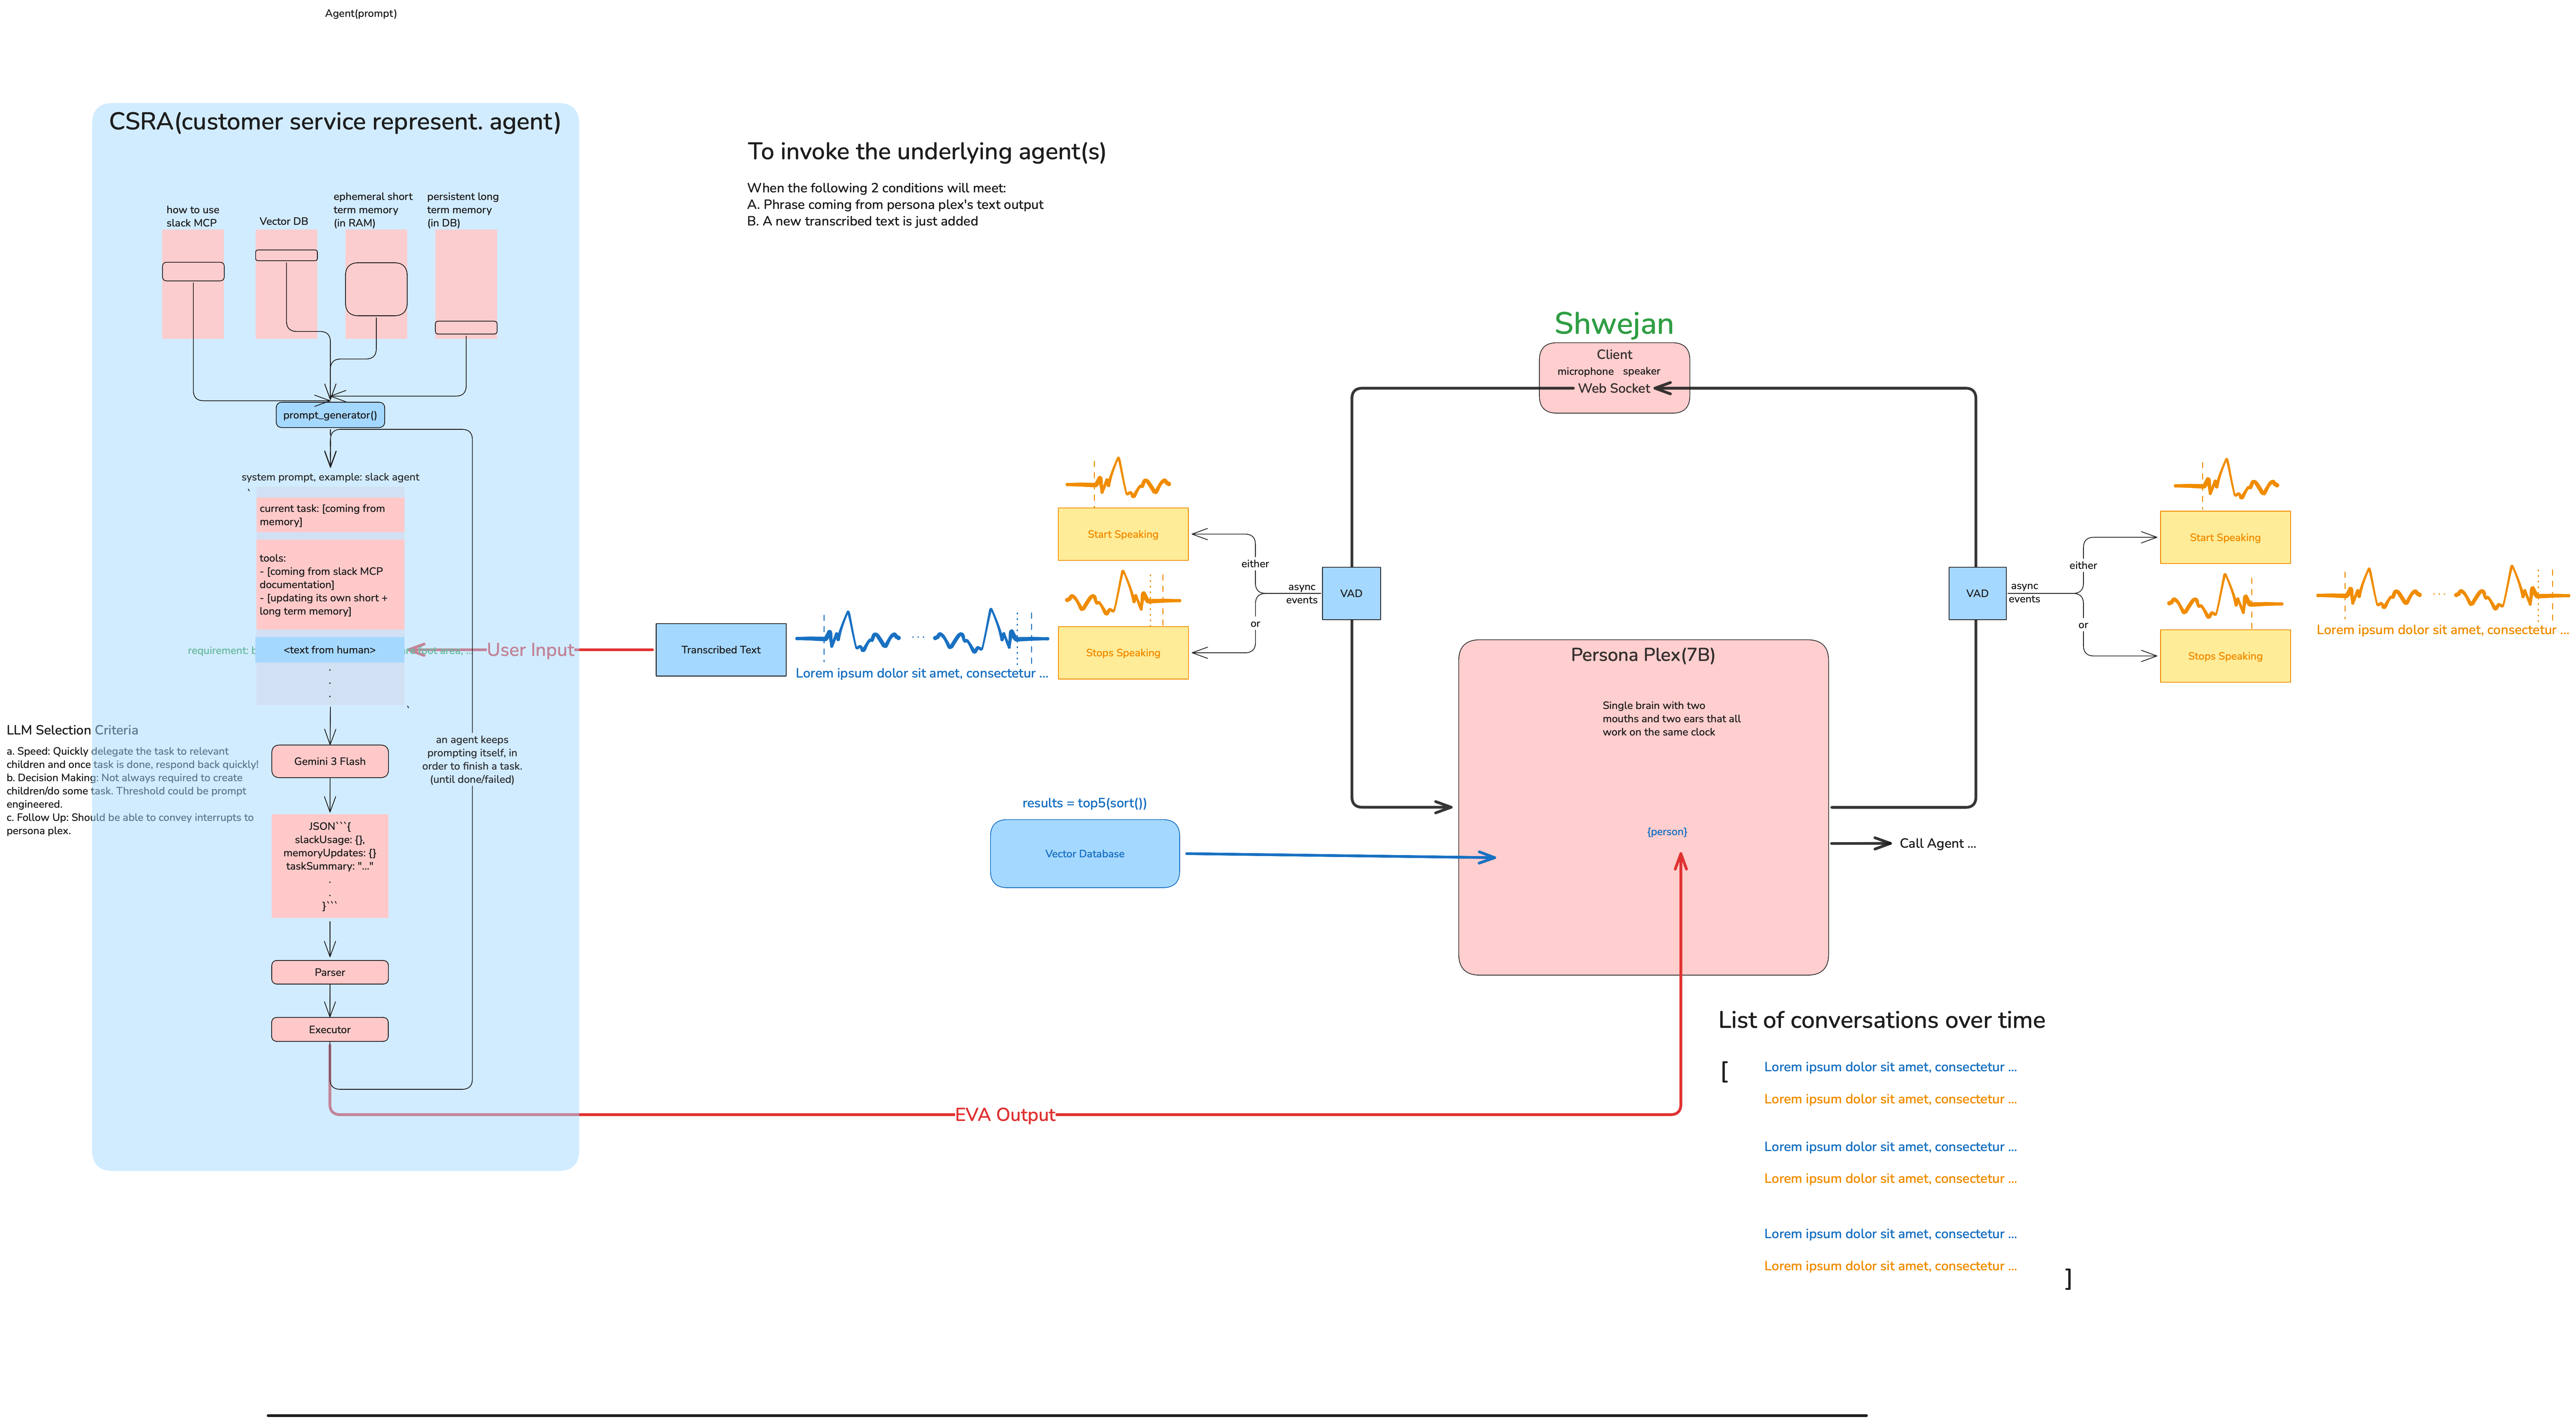
Task: Select the prompt_generator() box
Action: tap(330, 415)
